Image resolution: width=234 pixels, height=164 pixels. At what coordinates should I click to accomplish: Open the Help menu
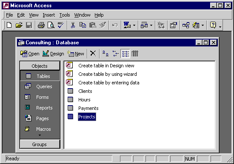click(99, 15)
